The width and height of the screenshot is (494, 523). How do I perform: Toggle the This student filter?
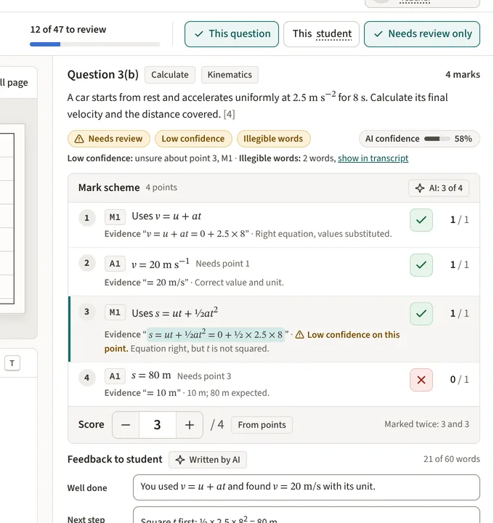coord(321,34)
